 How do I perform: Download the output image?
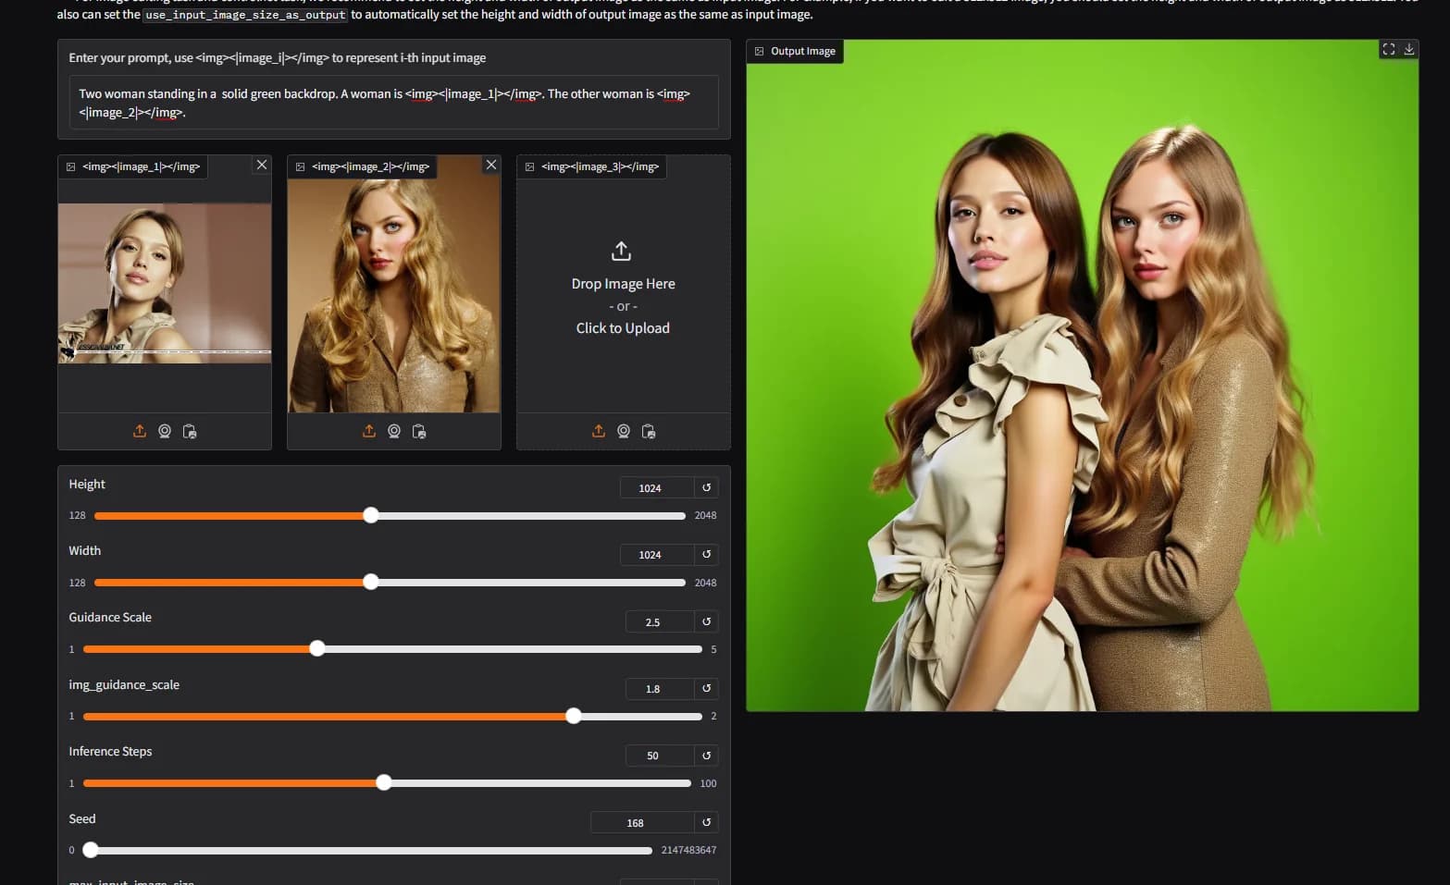click(1409, 49)
